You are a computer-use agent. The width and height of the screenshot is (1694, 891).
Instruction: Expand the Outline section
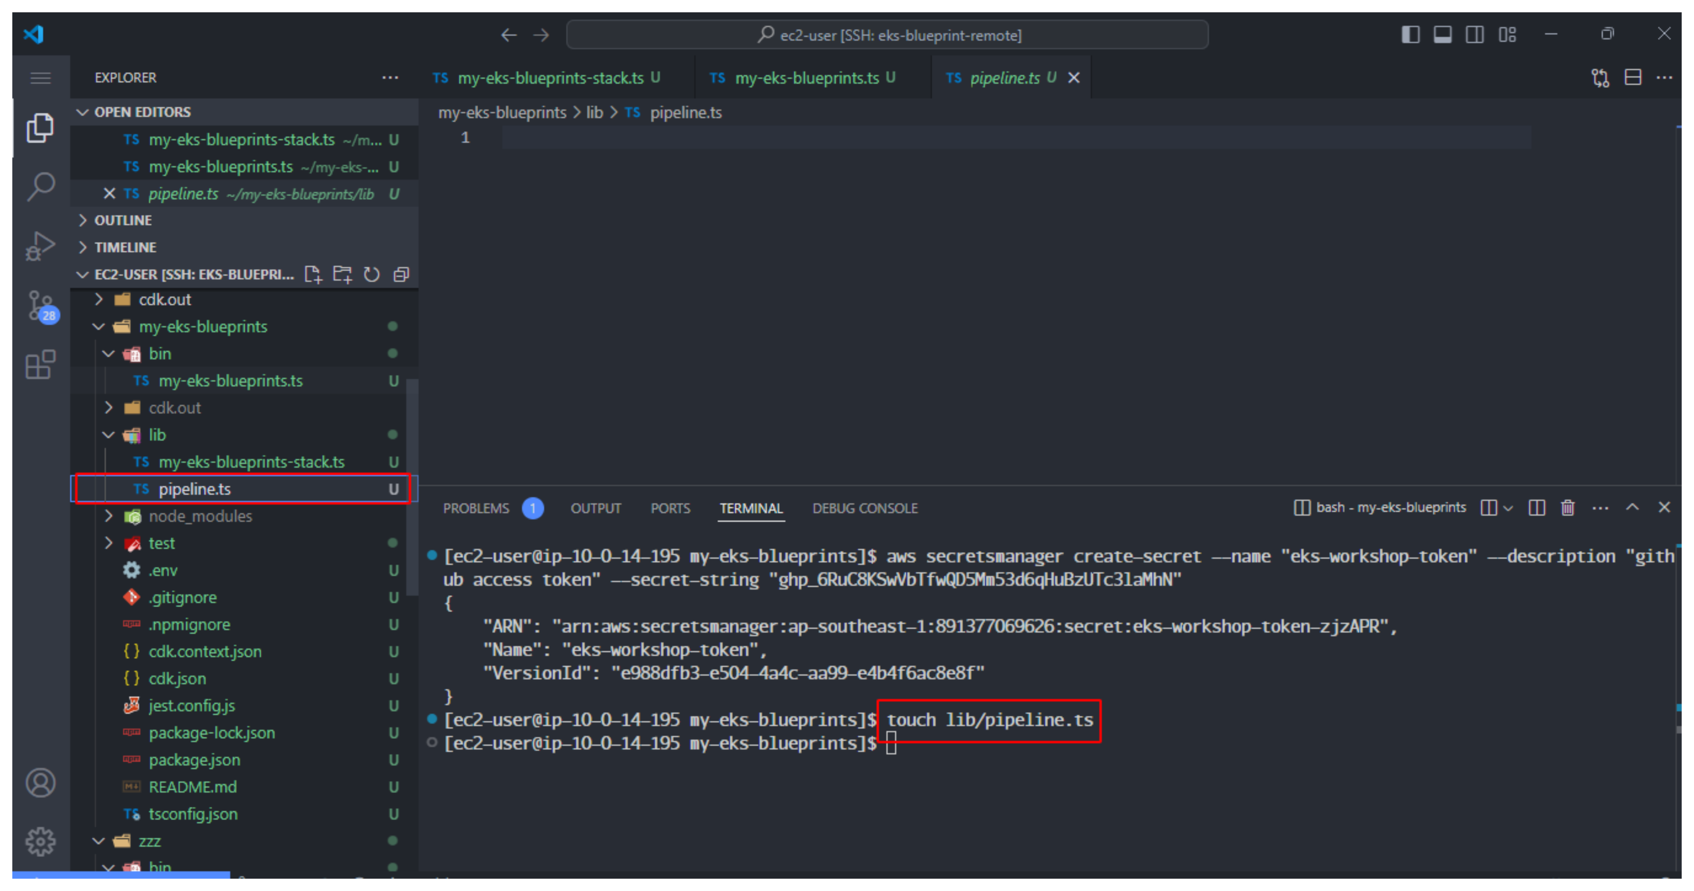(x=244, y=220)
